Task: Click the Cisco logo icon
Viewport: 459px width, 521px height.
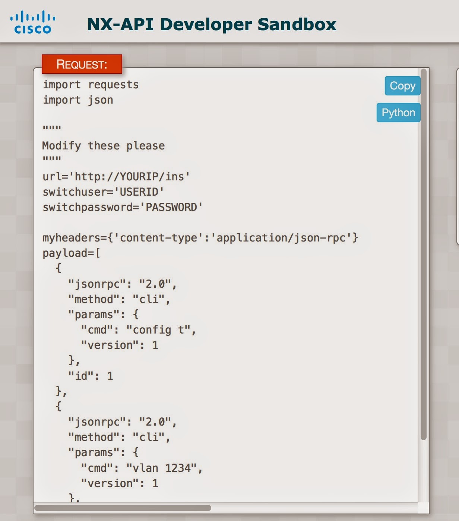Action: [33, 23]
